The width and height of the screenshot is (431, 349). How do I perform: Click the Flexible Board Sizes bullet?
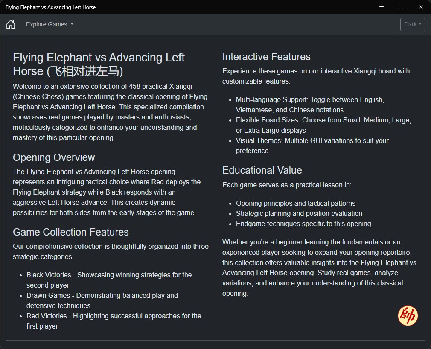(323, 125)
